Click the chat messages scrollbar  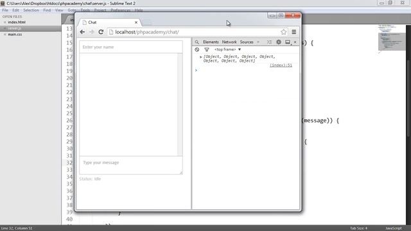click(180, 105)
